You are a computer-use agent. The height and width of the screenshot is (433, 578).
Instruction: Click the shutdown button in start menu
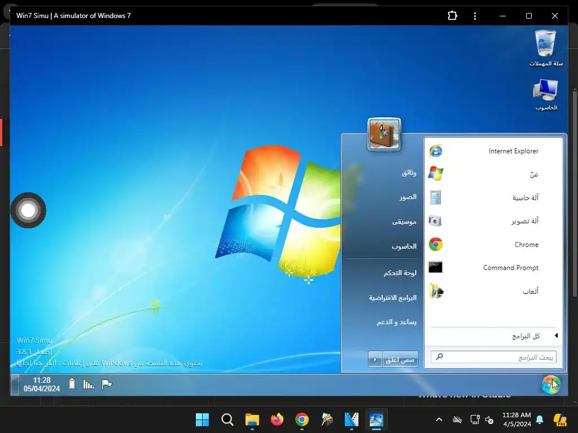click(x=400, y=360)
